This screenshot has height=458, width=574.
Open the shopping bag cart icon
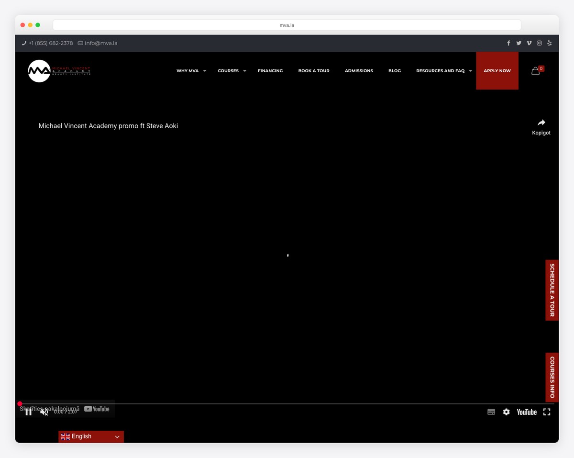[x=536, y=71]
